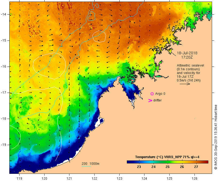Click the 125 longitude axis label
This screenshot has height=181, width=219.
click(x=169, y=179)
